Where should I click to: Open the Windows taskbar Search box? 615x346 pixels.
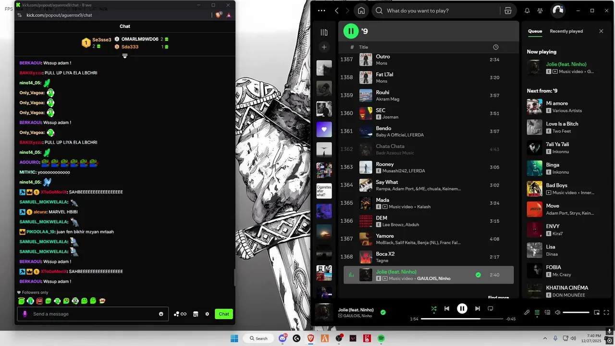tap(258, 338)
